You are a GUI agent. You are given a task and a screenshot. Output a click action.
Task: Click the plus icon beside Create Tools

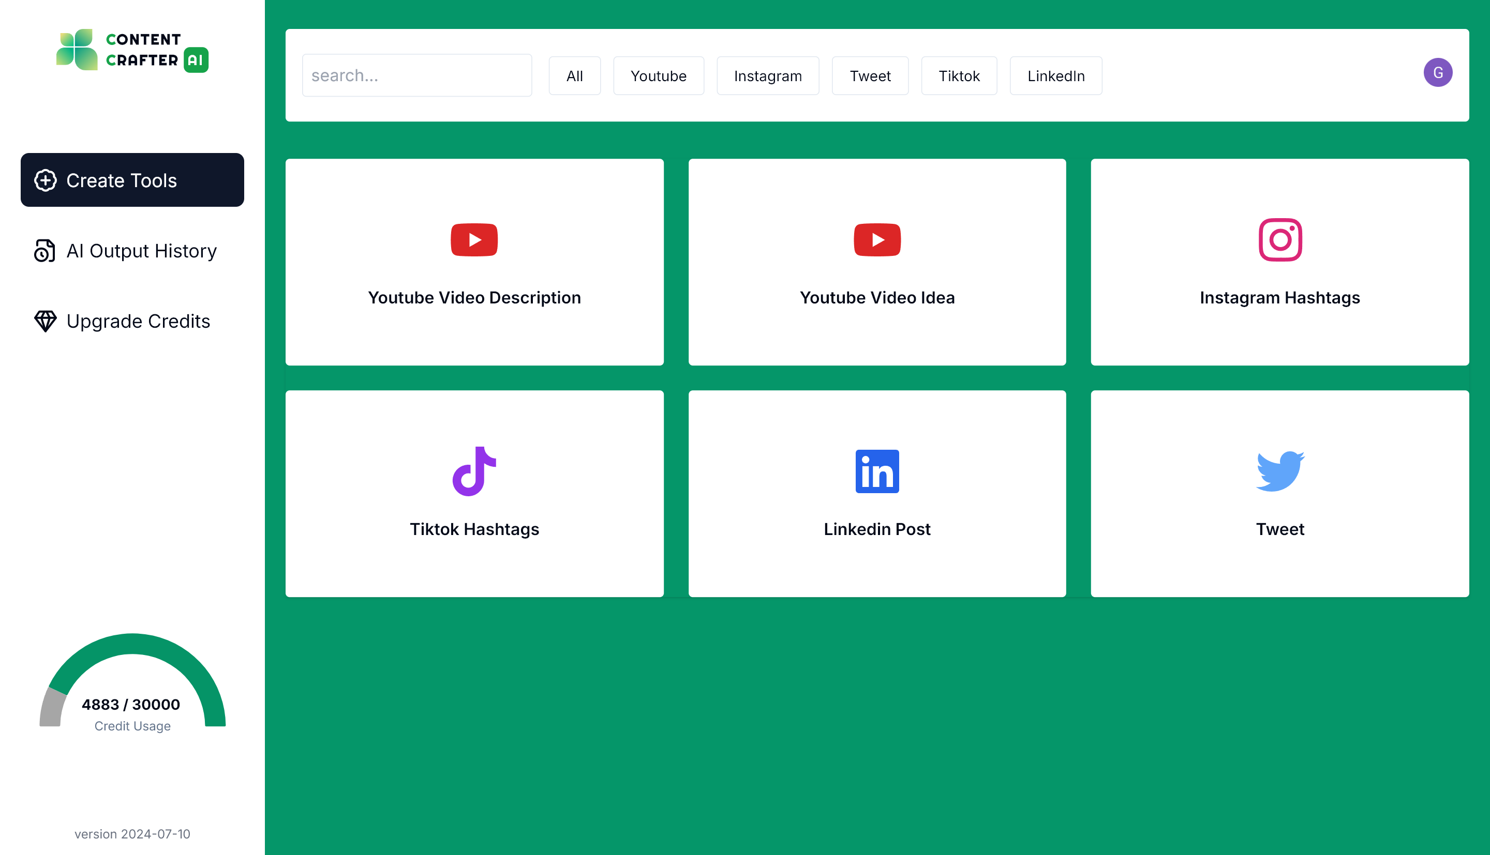pyautogui.click(x=45, y=180)
